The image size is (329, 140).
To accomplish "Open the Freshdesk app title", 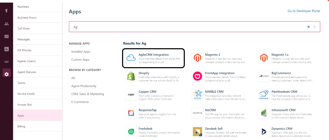I will tap(145, 129).
